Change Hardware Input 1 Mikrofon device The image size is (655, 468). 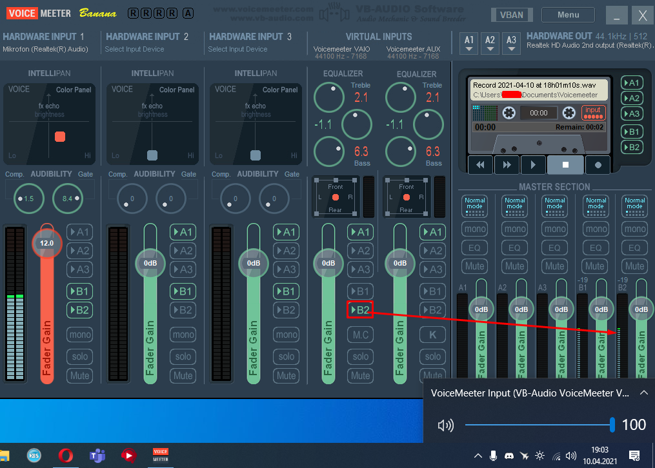[45, 49]
